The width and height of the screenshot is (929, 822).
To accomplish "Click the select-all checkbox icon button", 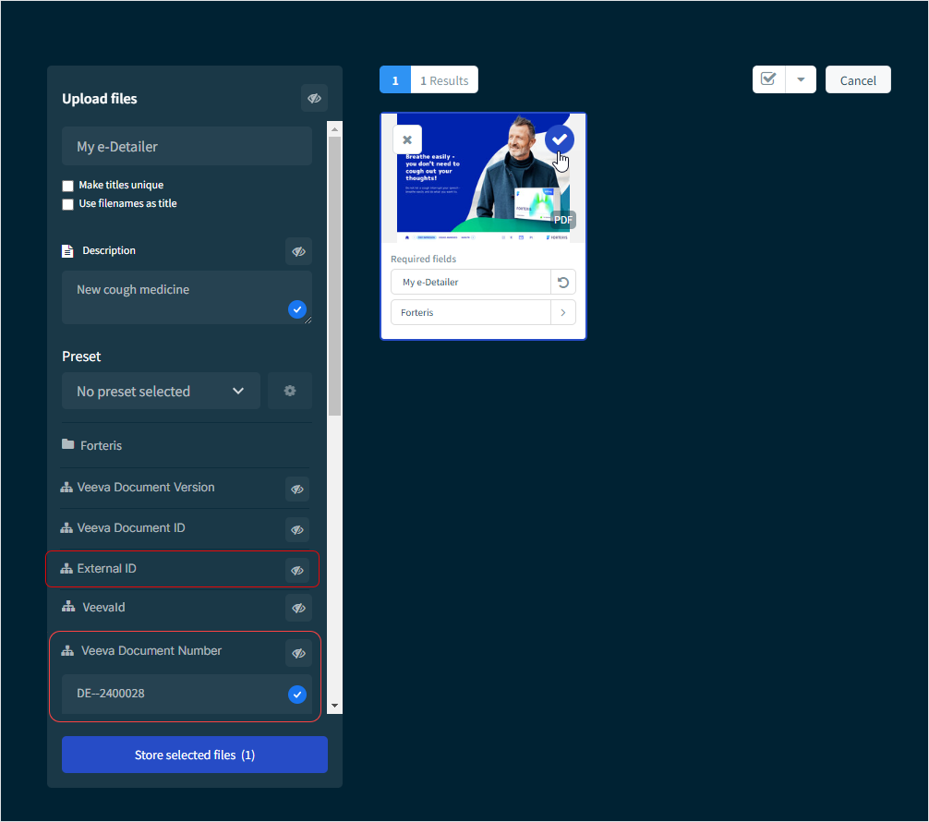I will (x=768, y=79).
